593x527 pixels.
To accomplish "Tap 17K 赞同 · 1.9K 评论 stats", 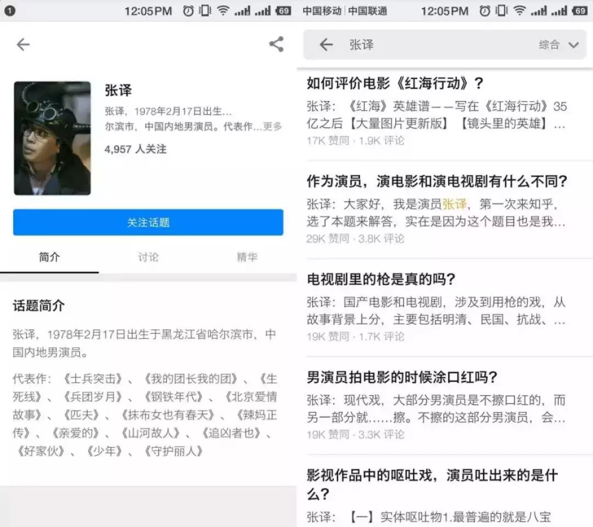I will (355, 141).
